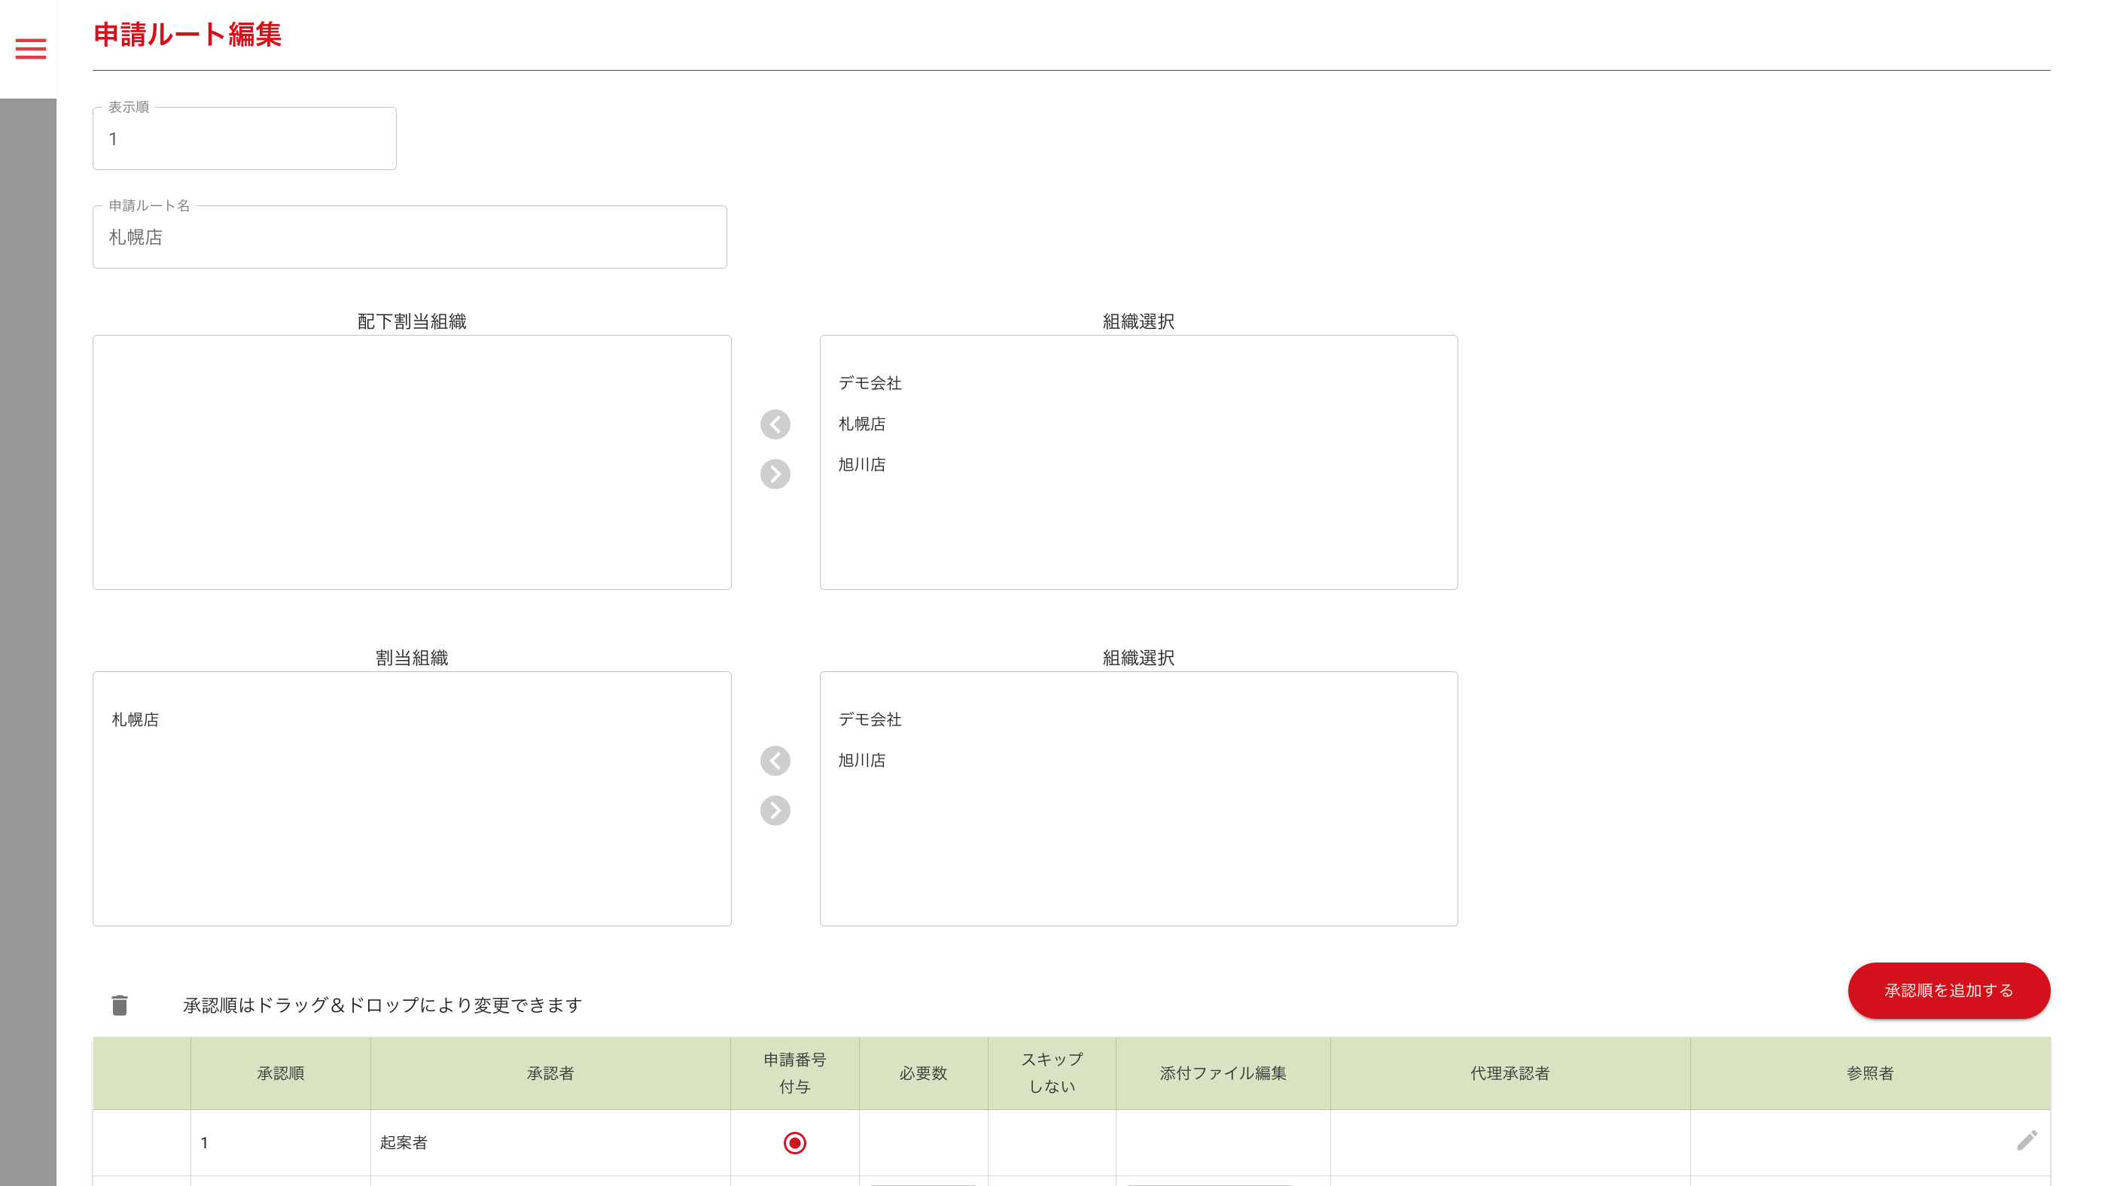Open the red hamburger menu
Viewport: 2108px width, 1186px height.
[x=31, y=49]
